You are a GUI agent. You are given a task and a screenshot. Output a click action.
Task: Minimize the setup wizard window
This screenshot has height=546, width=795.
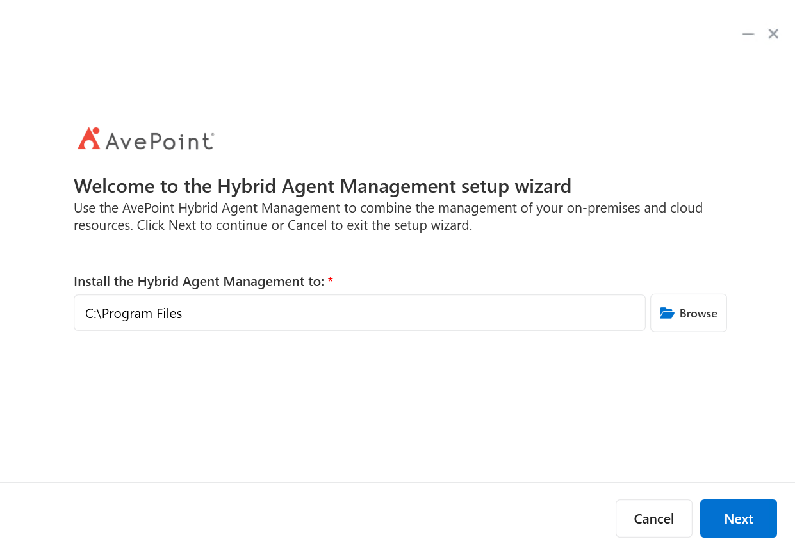pos(748,34)
